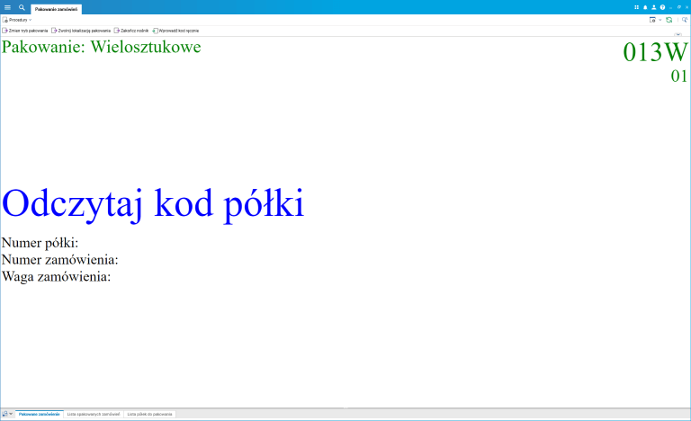Viewport: 691px width, 421px height.
Task: Switch to Lista półek do pakowania tab
Action: 150,414
